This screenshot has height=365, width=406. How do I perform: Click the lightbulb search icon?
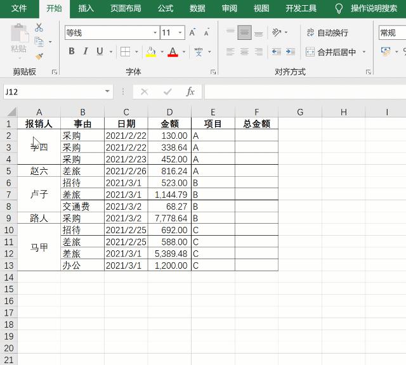[x=339, y=8]
